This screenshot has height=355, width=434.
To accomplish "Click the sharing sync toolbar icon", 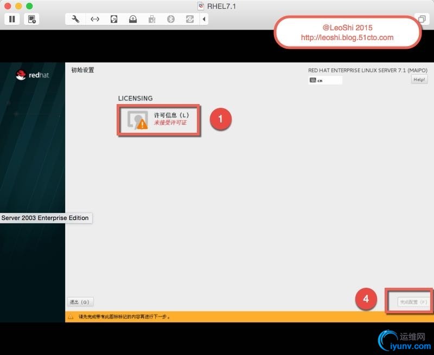I will coord(190,19).
